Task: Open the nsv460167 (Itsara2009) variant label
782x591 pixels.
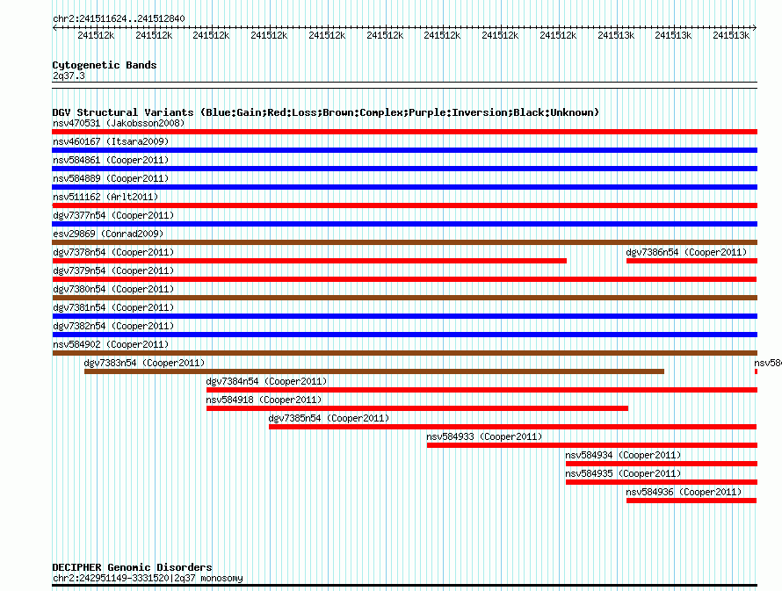Action: point(111,141)
